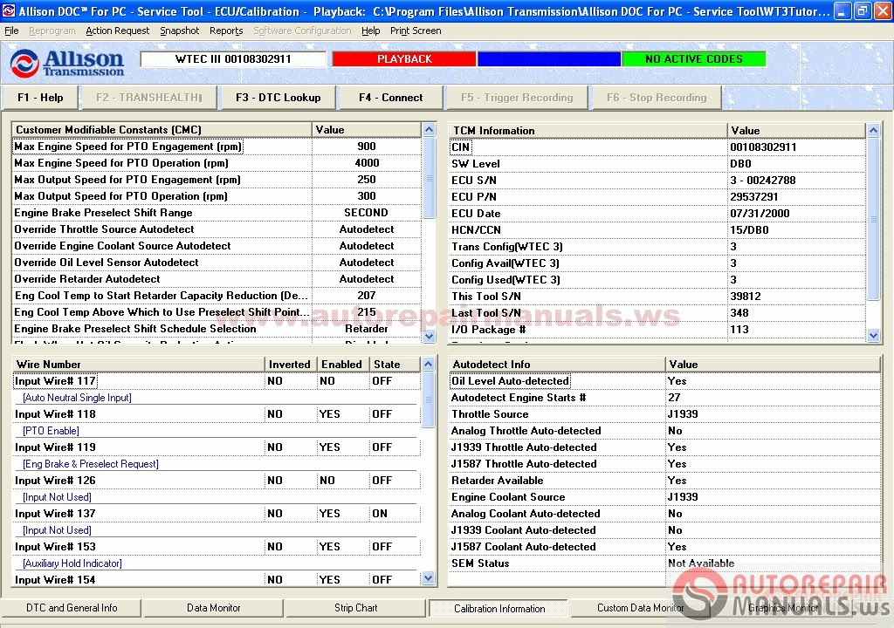The image size is (894, 628).
Task: Select Max Engine Speed for PTO Operation row
Action: (217, 163)
